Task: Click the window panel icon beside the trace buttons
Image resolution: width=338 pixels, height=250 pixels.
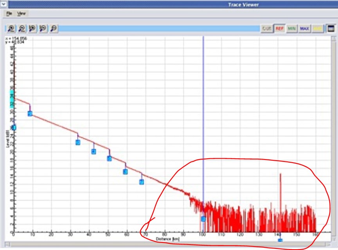Action: 331,29
